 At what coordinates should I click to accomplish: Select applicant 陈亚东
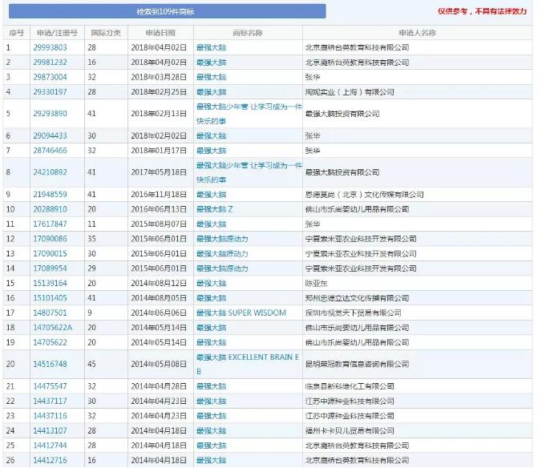click(316, 283)
